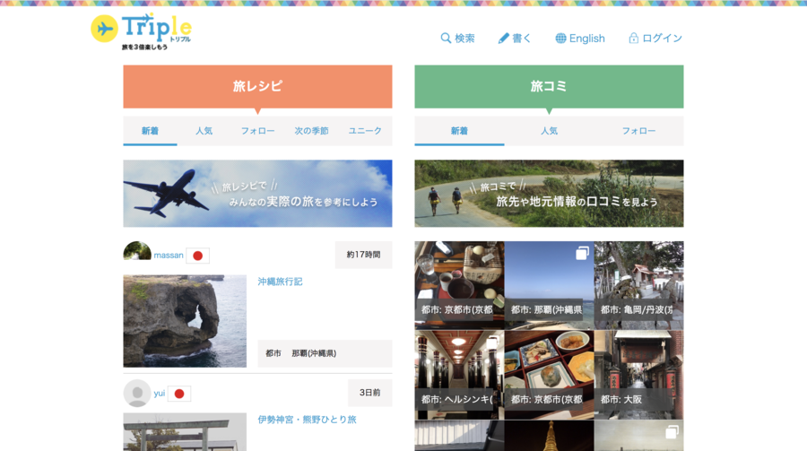
Task: Click 3日前 timestamp label
Action: point(369,393)
